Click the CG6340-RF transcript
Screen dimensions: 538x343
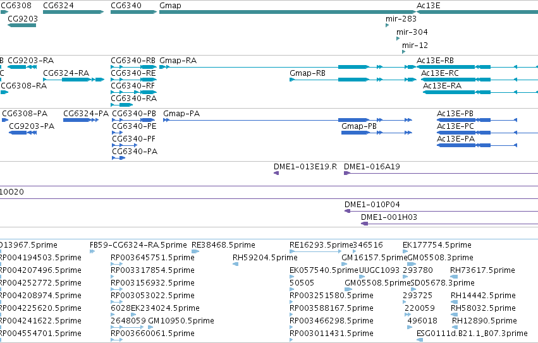133,92
